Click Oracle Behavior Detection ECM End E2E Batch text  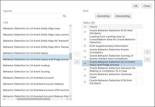pos(111,82)
